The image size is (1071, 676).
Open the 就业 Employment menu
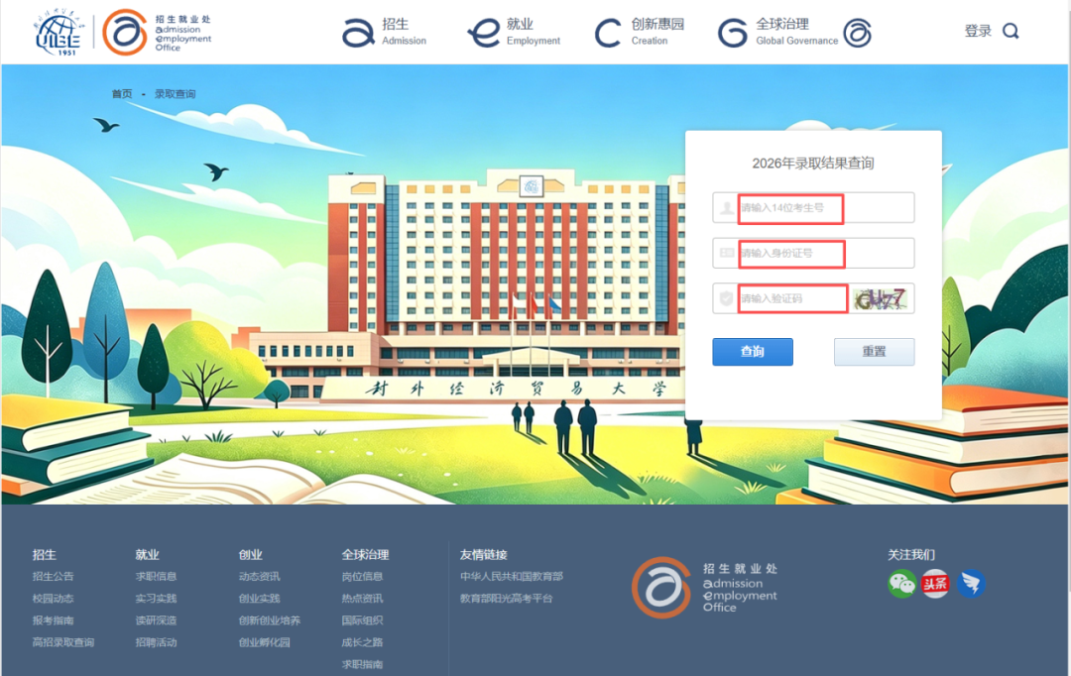point(515,32)
